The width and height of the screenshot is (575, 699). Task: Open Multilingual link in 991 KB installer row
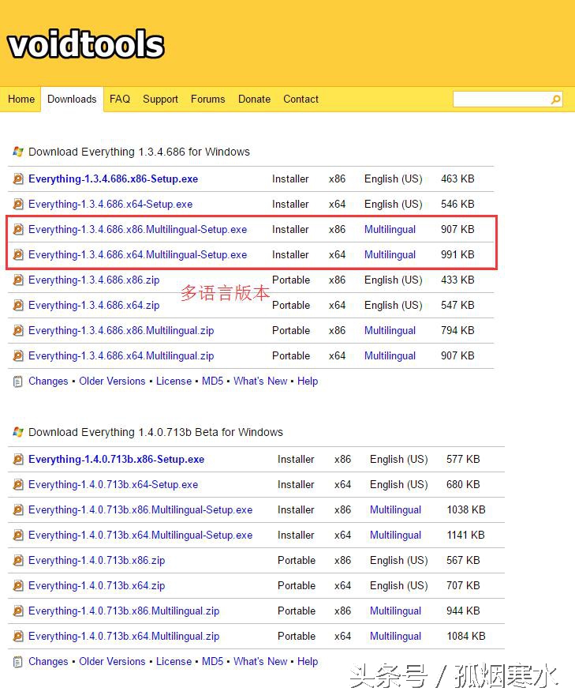click(390, 254)
